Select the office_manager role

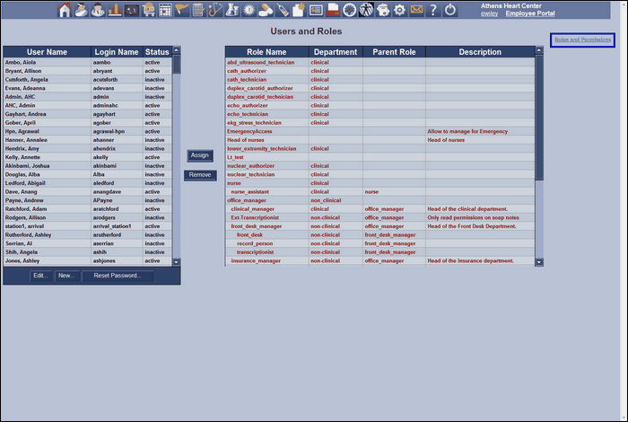tap(379, 200)
